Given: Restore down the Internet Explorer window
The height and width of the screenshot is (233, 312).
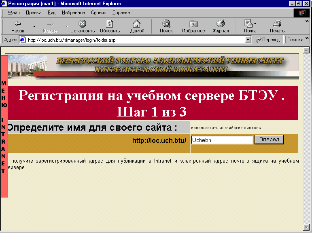Looking at the screenshot, I should point(299,3).
